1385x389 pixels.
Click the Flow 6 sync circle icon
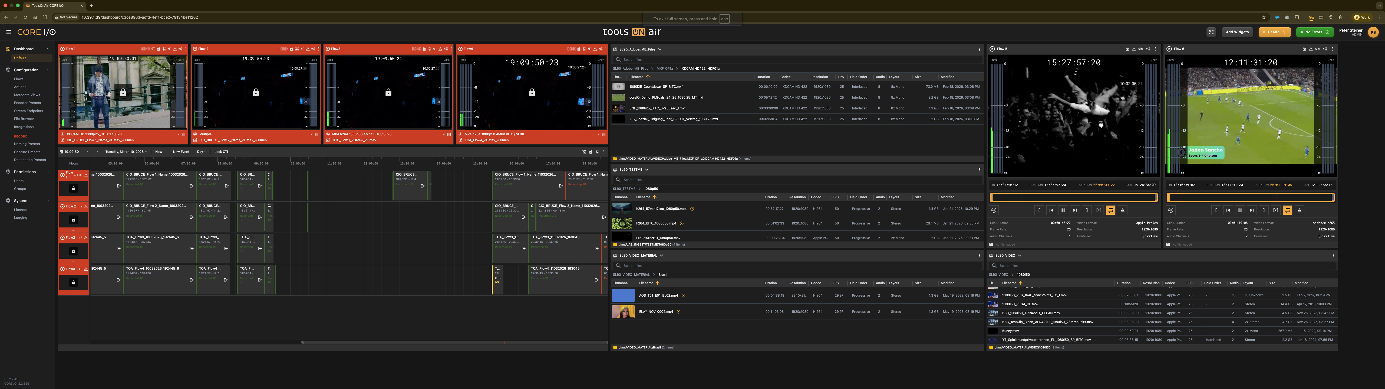[x=1171, y=210]
